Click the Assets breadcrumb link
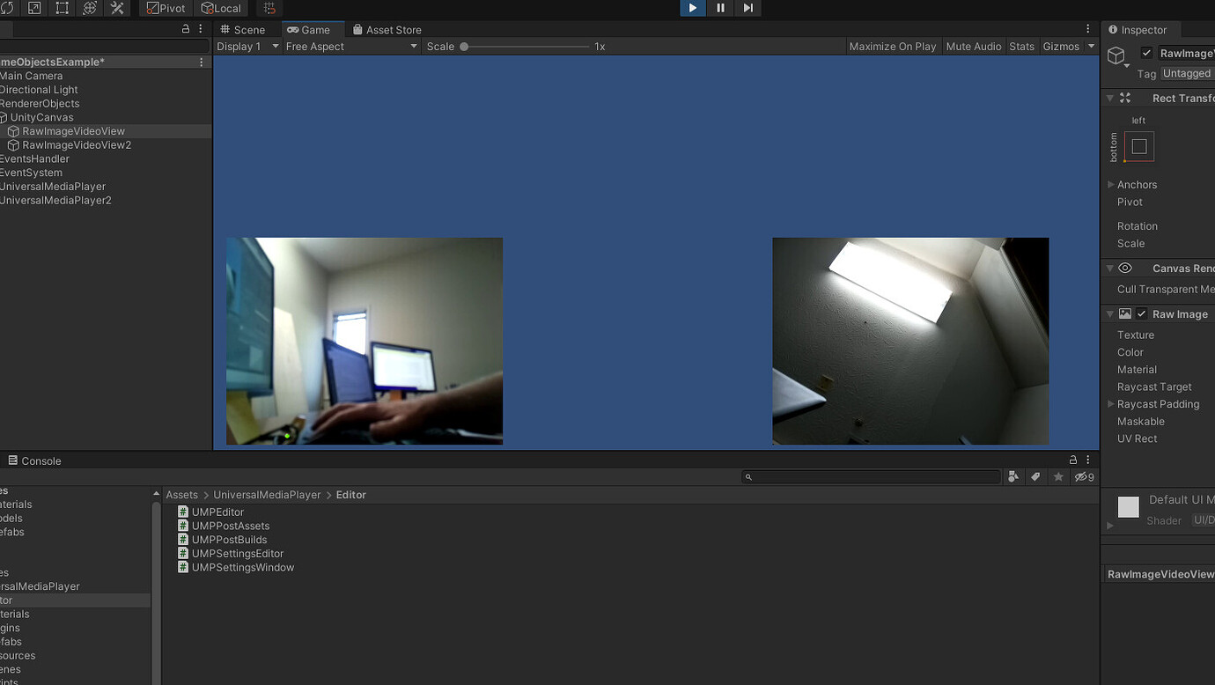The height and width of the screenshot is (685, 1215). [181, 494]
